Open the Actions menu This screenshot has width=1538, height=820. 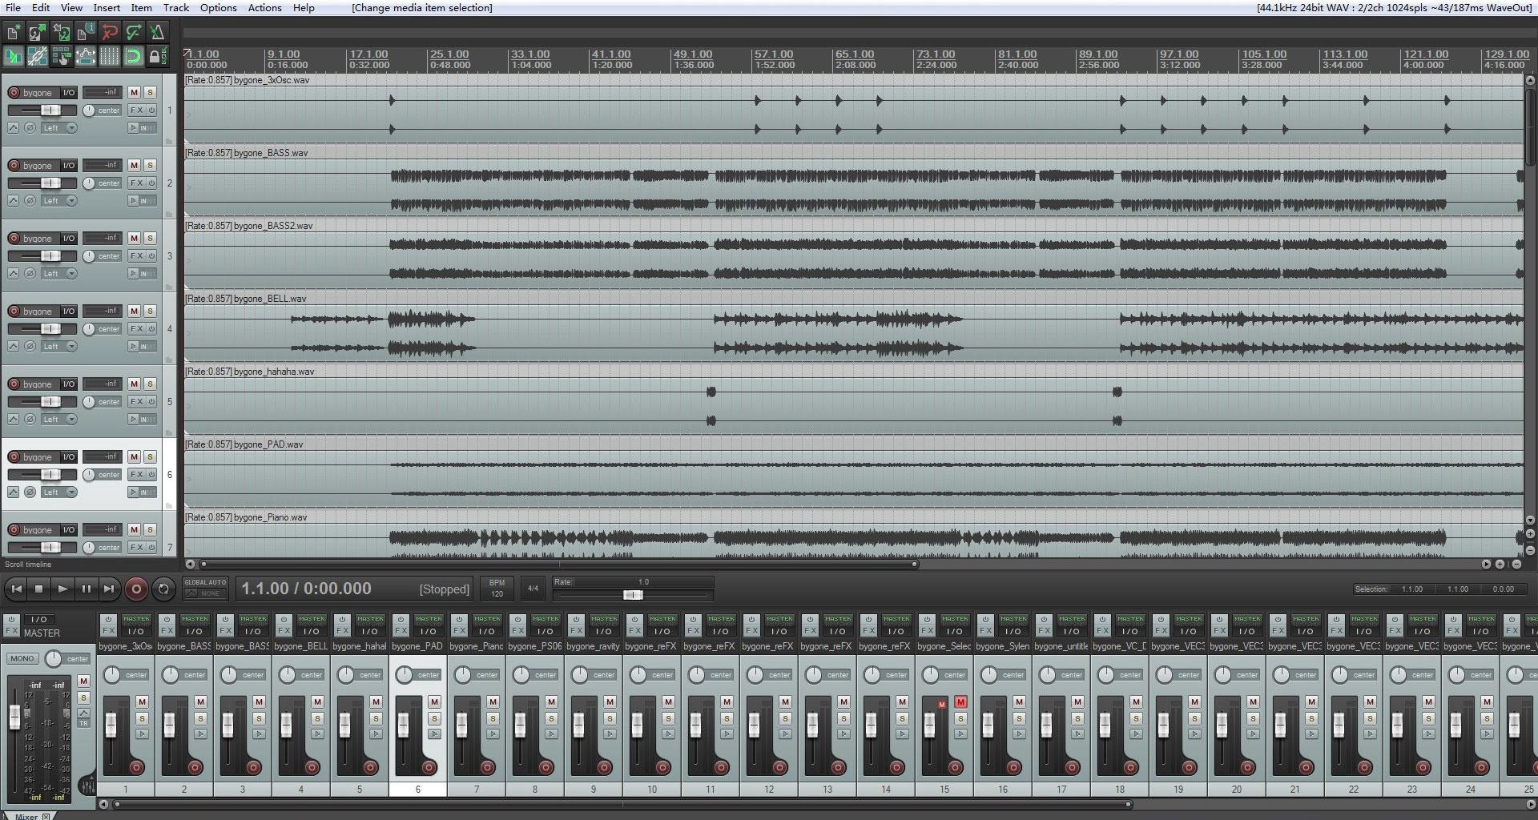264,7
